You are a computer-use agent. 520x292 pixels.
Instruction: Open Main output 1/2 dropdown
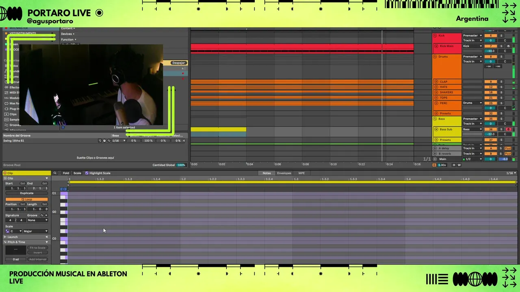[x=472, y=159]
